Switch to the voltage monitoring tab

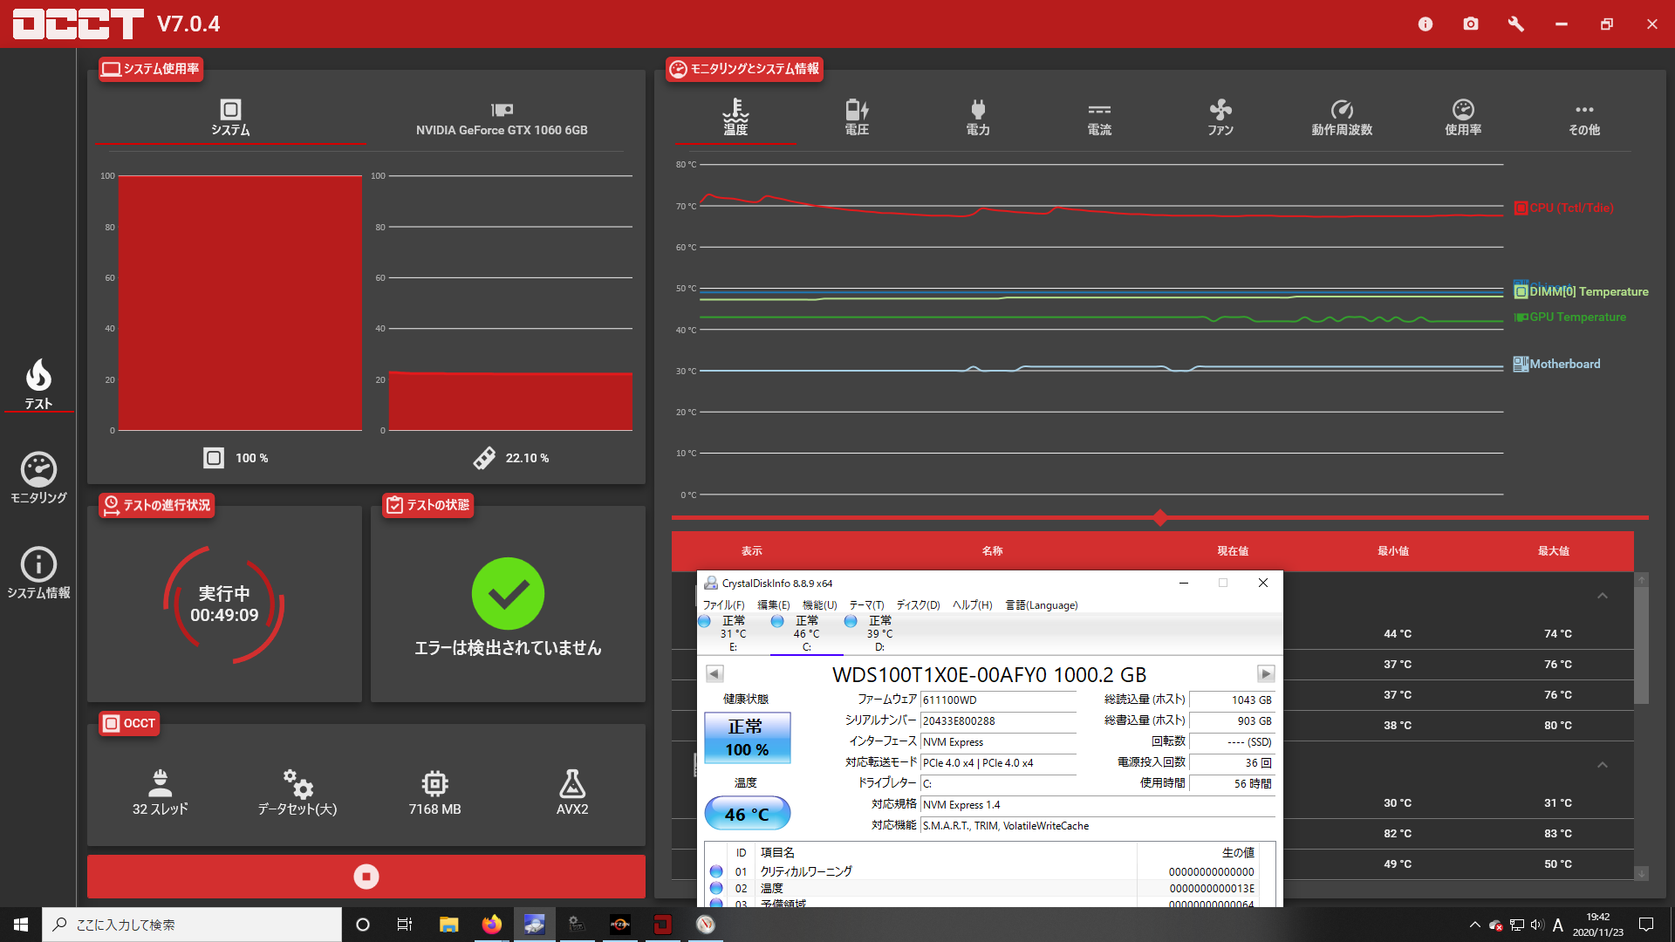[x=857, y=117]
